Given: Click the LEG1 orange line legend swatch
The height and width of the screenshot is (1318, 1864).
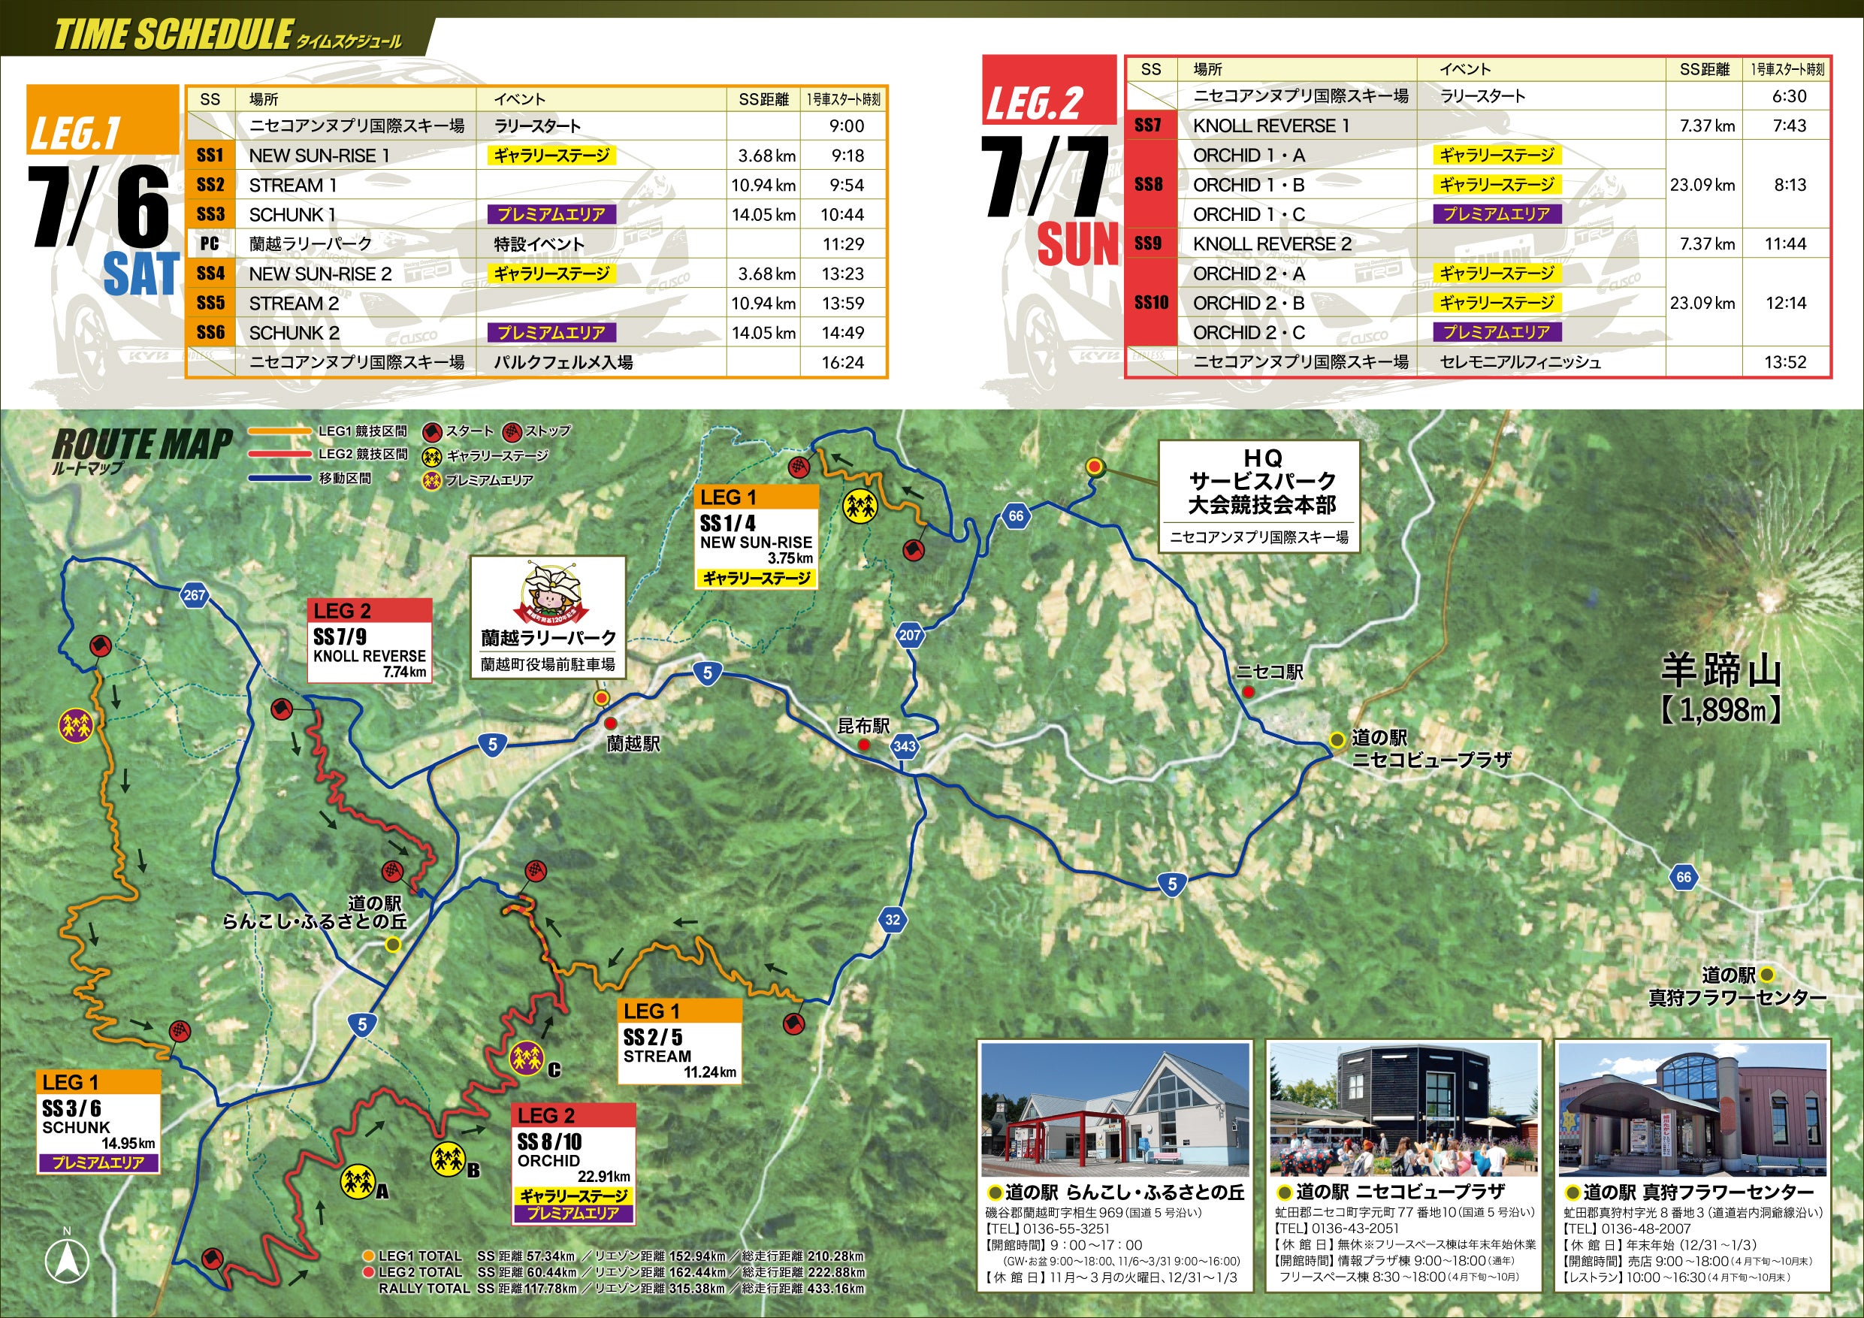Looking at the screenshot, I should coord(280,432).
